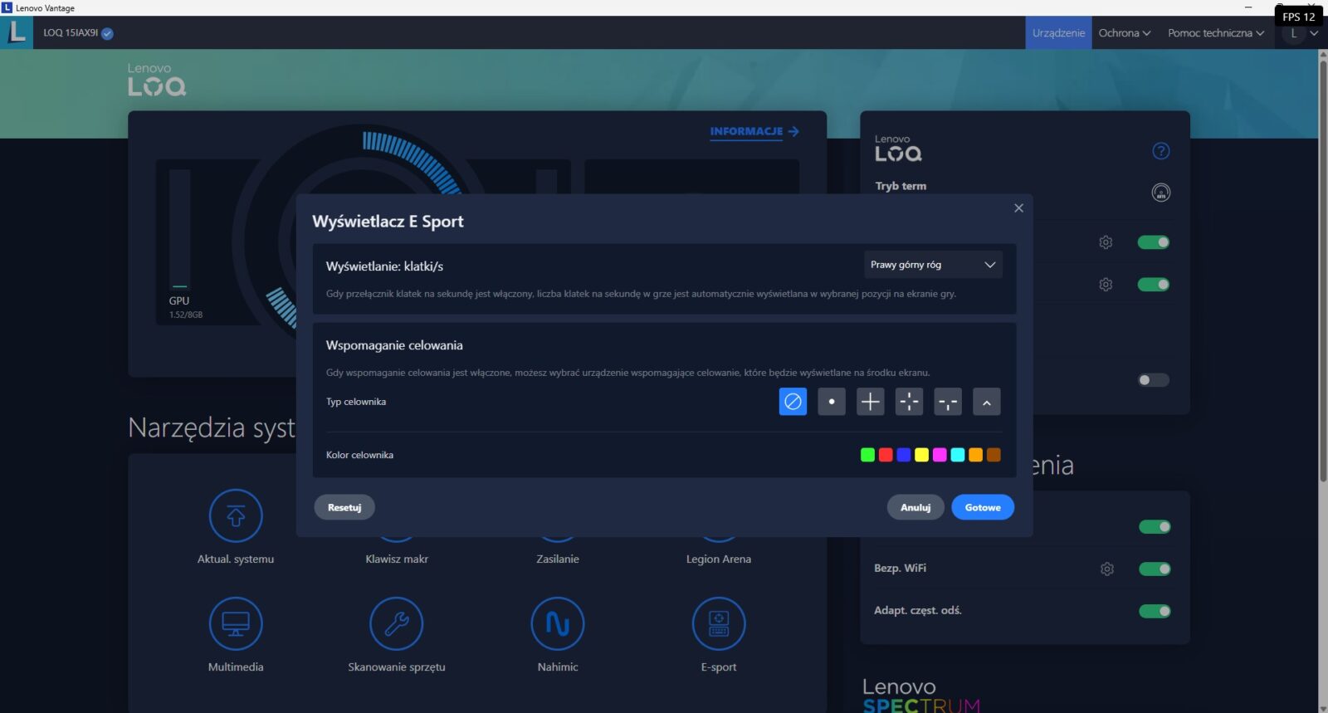Enable the grey switched-off toggle
The width and height of the screenshot is (1328, 713).
[x=1153, y=380]
